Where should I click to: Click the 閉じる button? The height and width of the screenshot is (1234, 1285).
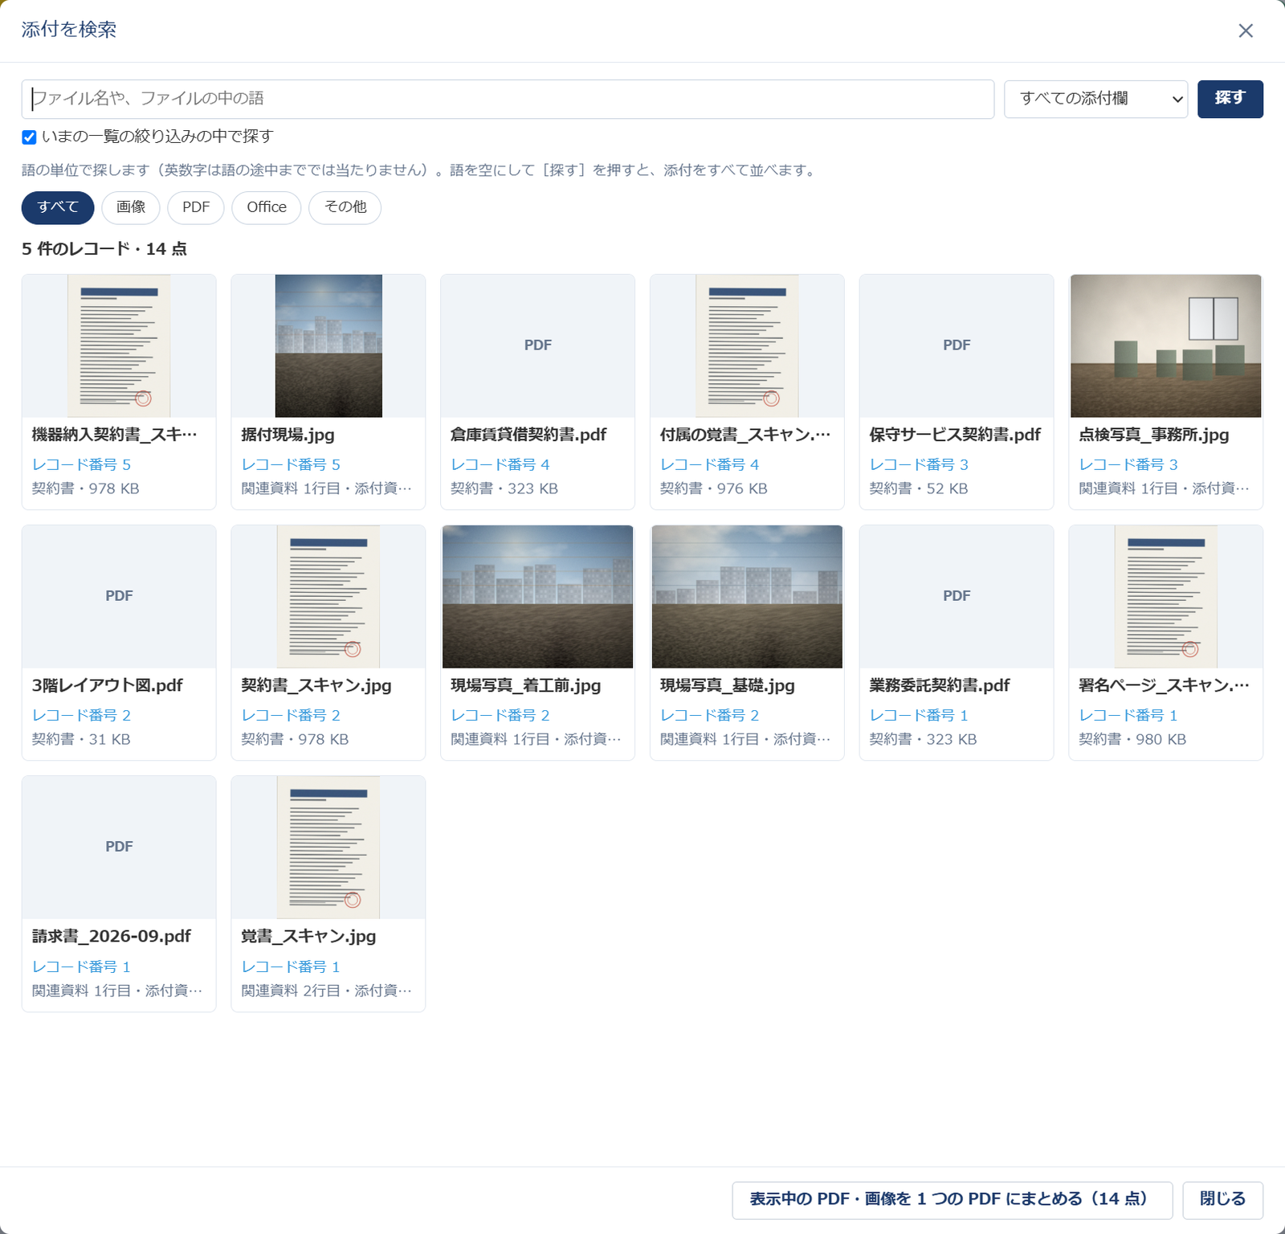pyautogui.click(x=1222, y=1200)
